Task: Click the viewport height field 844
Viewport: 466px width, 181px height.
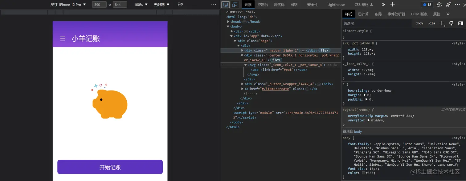Action: click(x=120, y=5)
